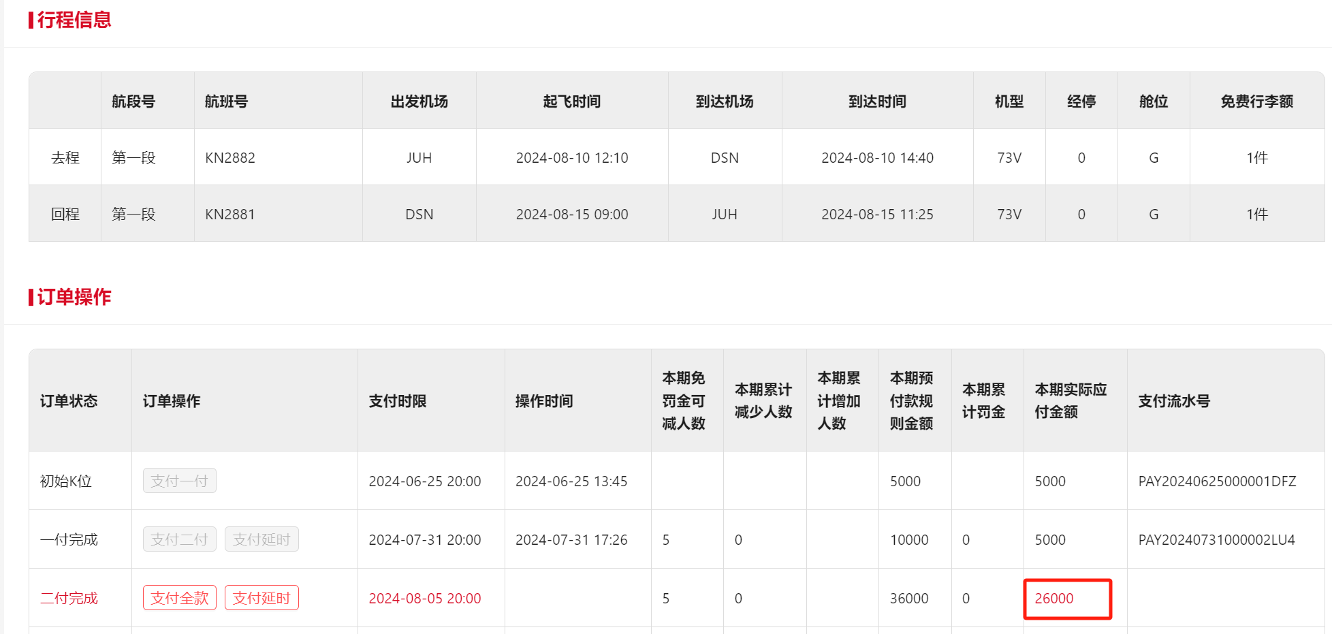Click 支付延时 in the 一付完成 row

[x=261, y=539]
